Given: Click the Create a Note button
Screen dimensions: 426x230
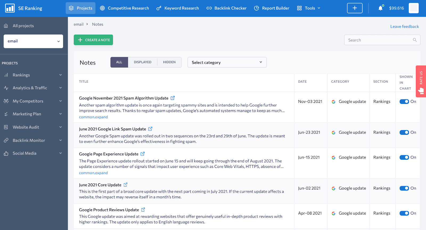Looking at the screenshot, I should pyautogui.click(x=93, y=40).
